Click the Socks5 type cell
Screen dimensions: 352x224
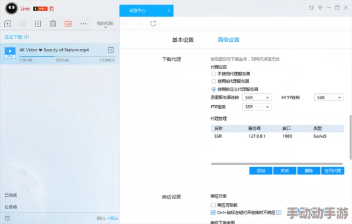[320, 136]
